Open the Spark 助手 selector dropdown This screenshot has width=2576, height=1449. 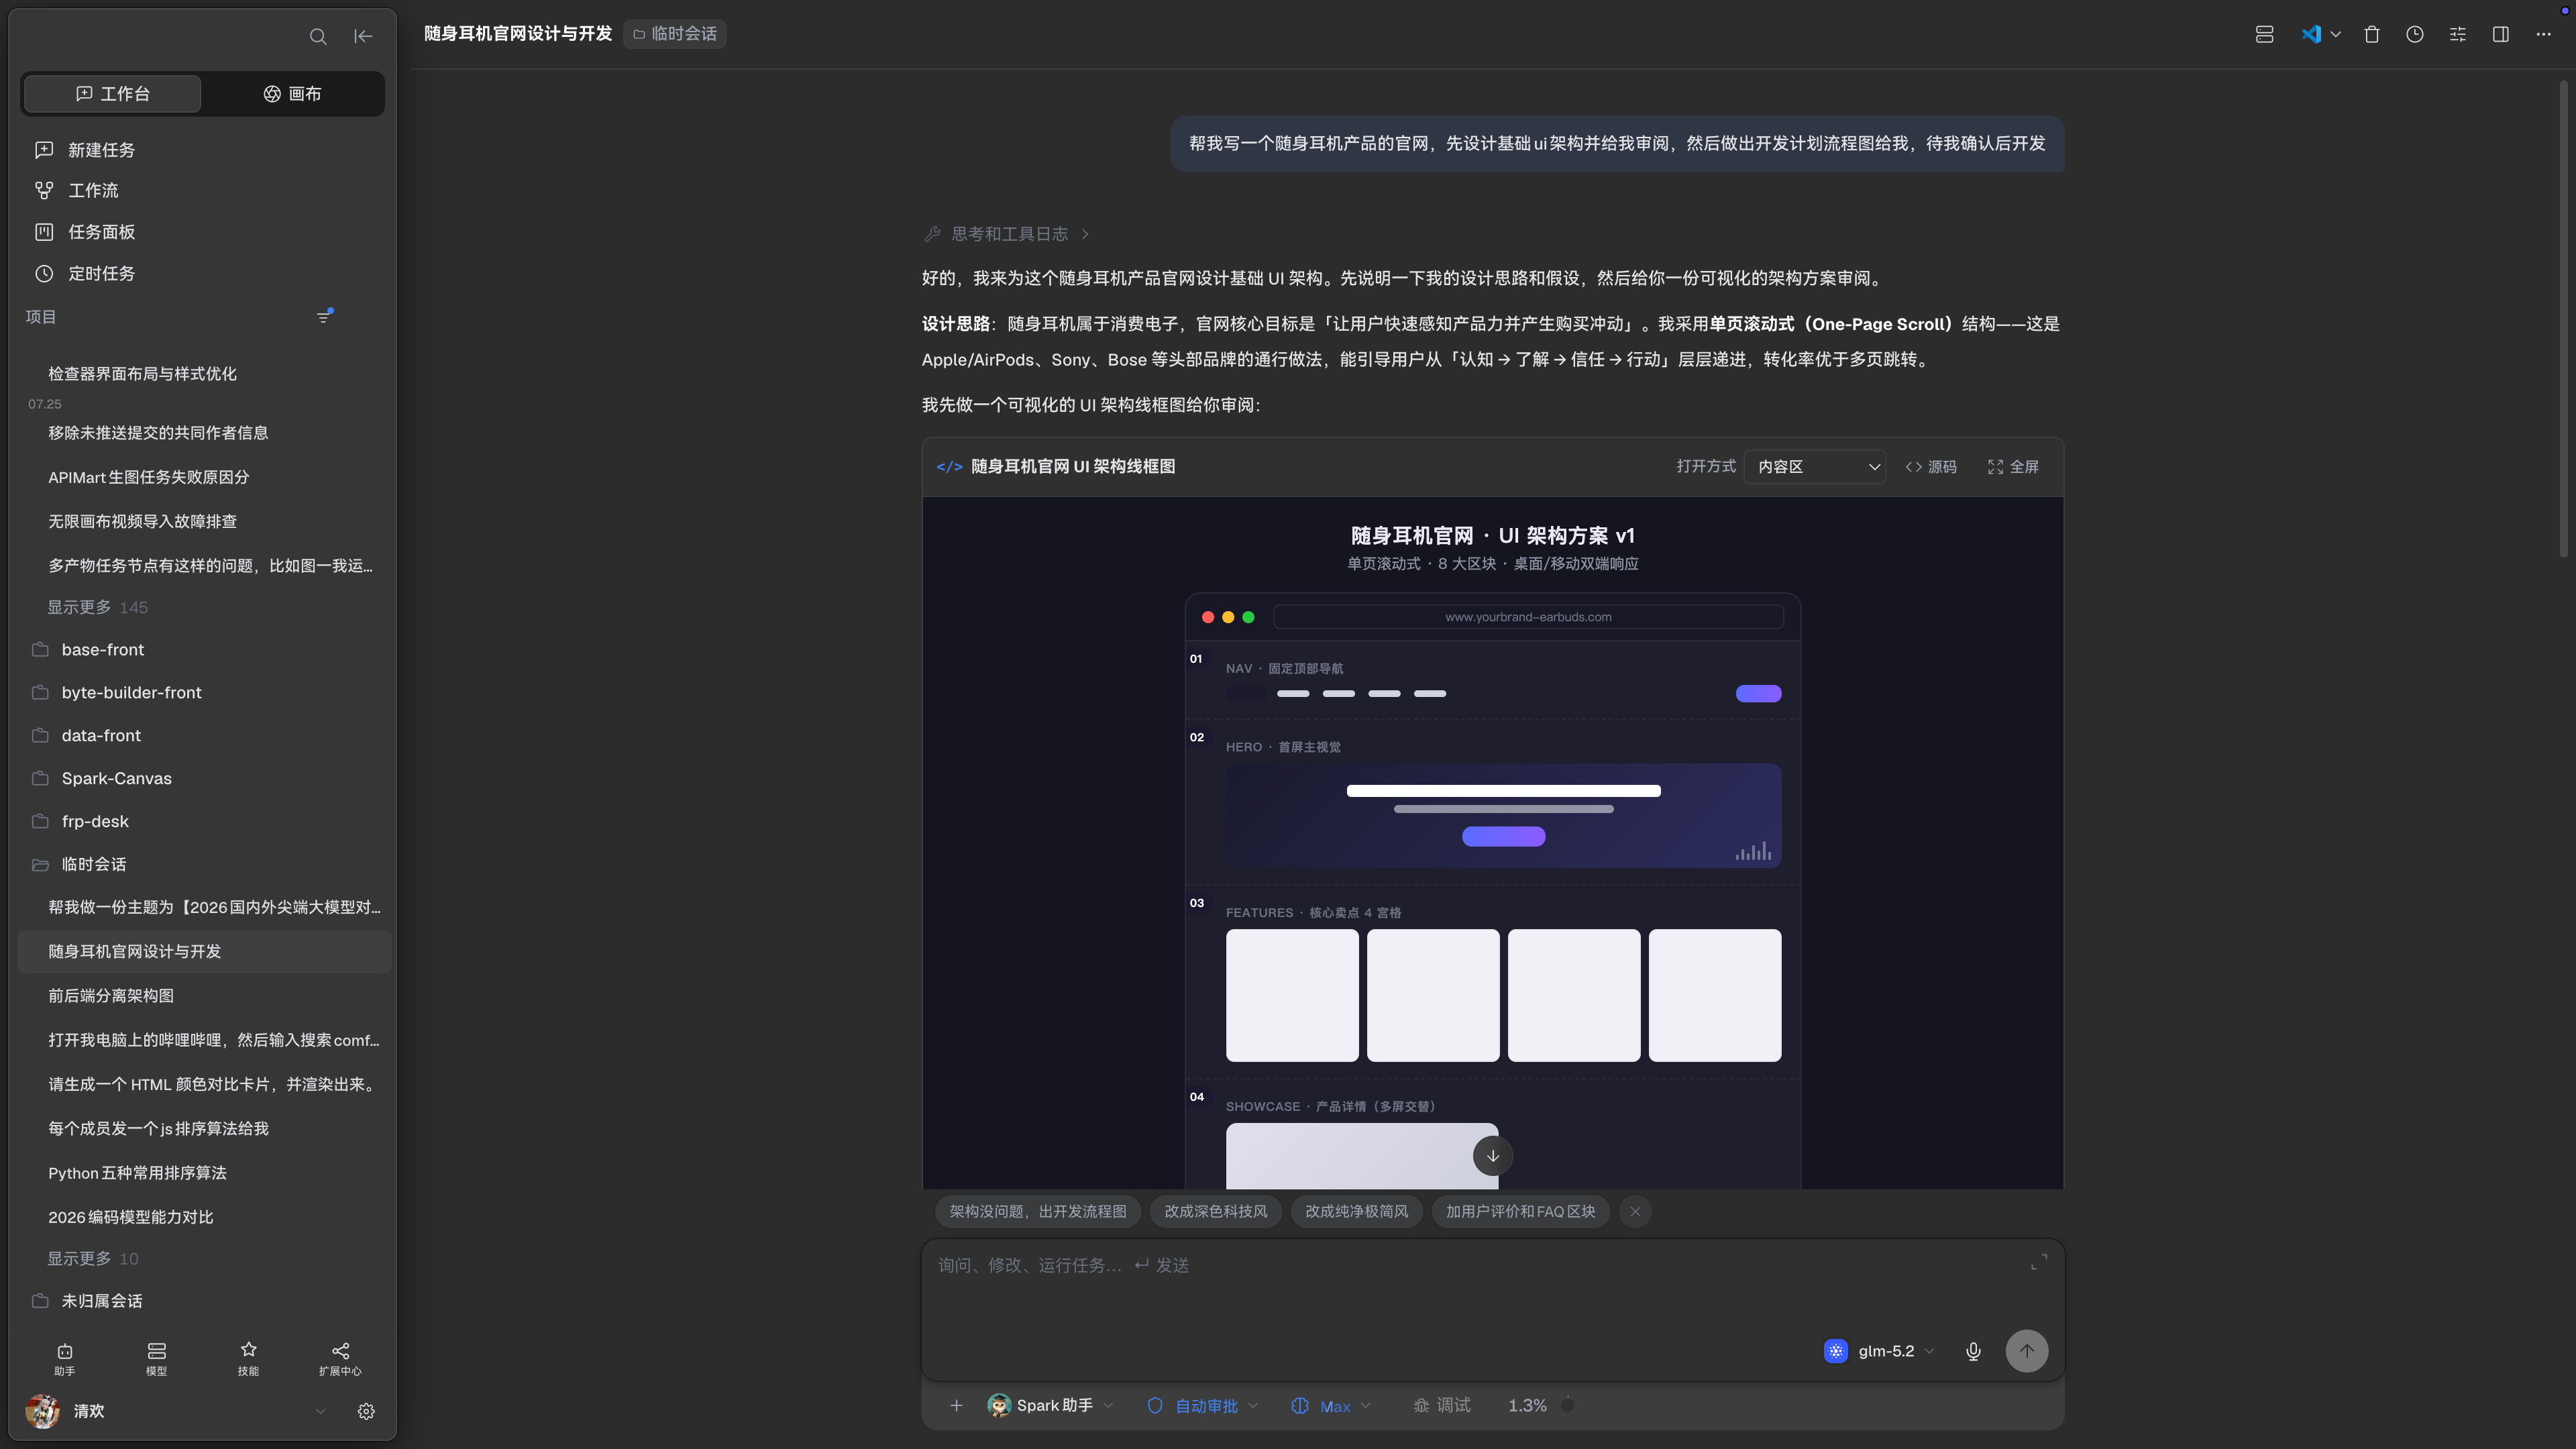1050,1405
